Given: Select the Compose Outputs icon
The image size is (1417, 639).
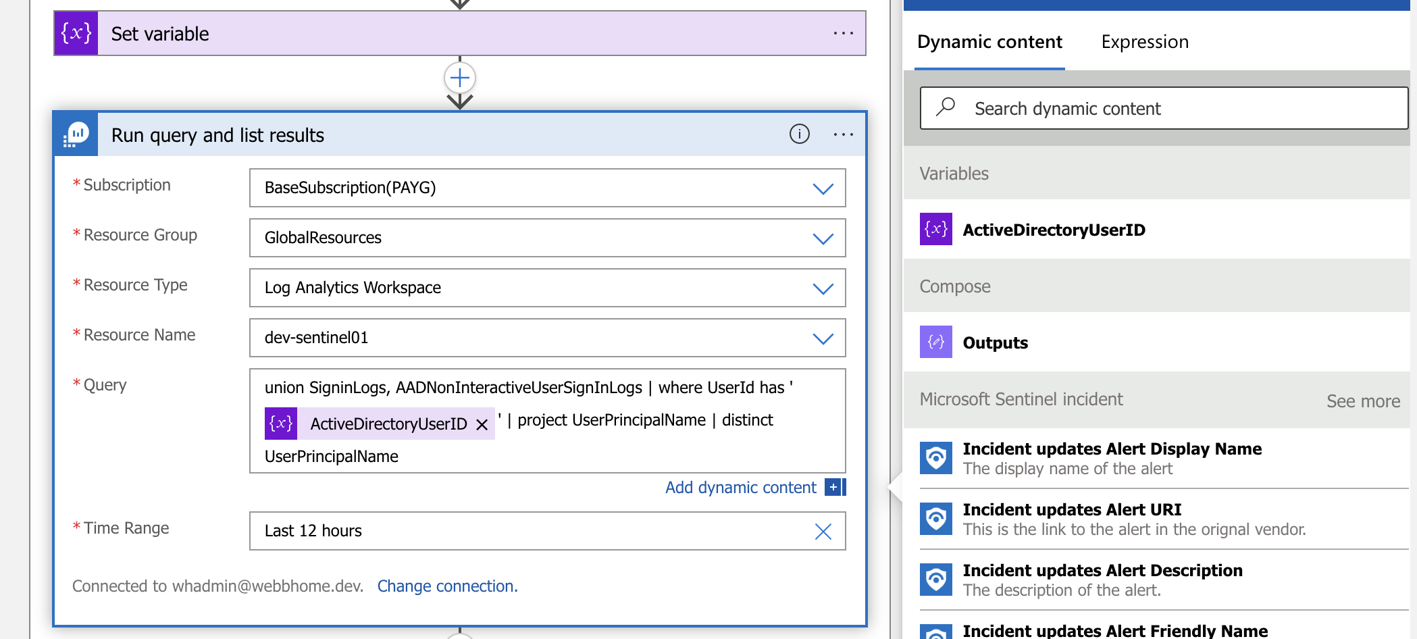Looking at the screenshot, I should 936,342.
